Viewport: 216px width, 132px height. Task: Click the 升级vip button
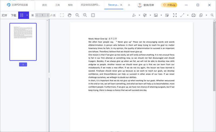[169, 5]
